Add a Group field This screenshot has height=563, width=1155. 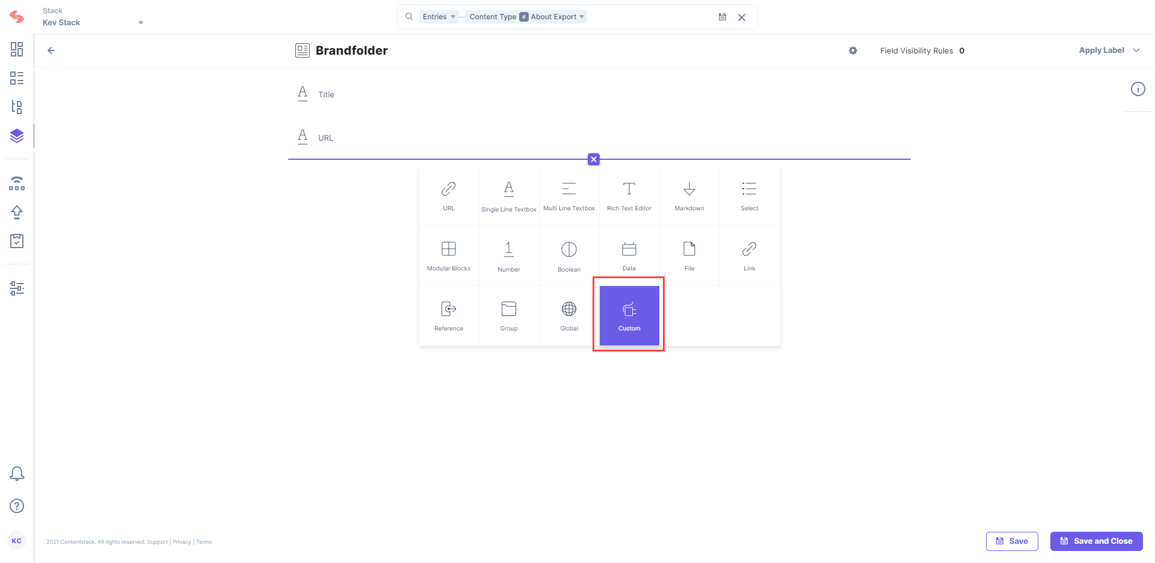pos(509,316)
